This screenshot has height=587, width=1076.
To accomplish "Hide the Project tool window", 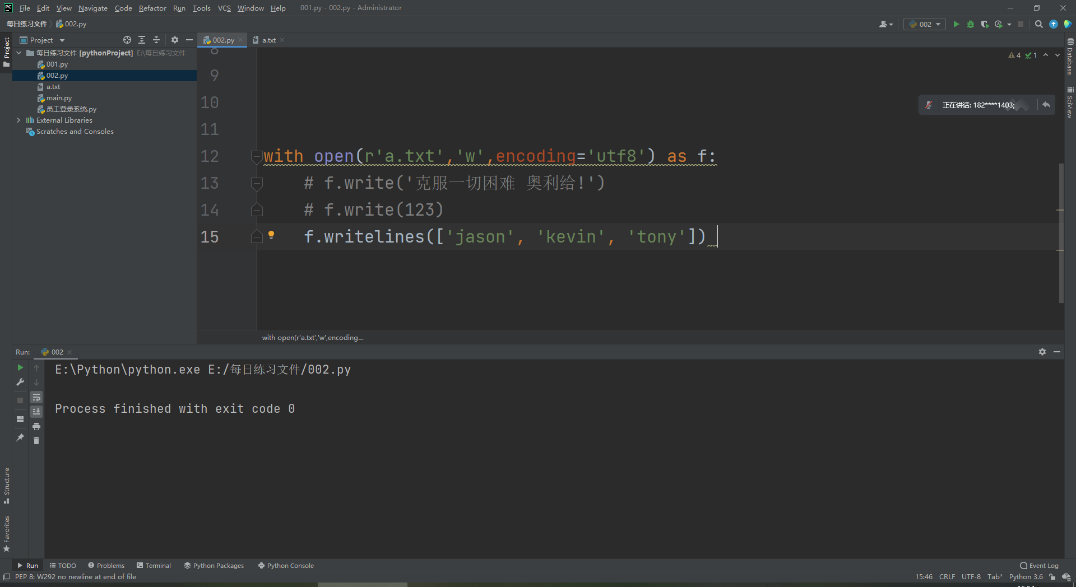I will pyautogui.click(x=189, y=40).
